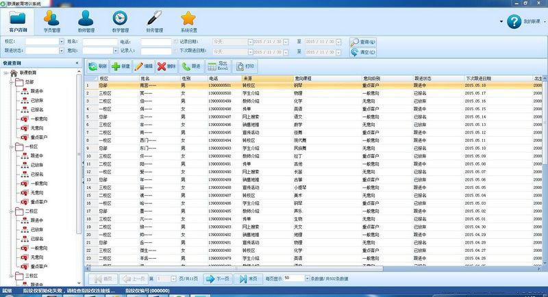Open the 校区 campus dropdown
Viewport: 548px width, 297px height.
coord(60,42)
